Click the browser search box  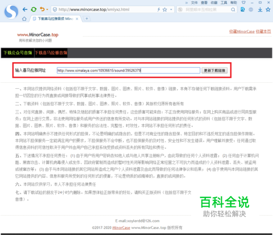(x=206, y=10)
